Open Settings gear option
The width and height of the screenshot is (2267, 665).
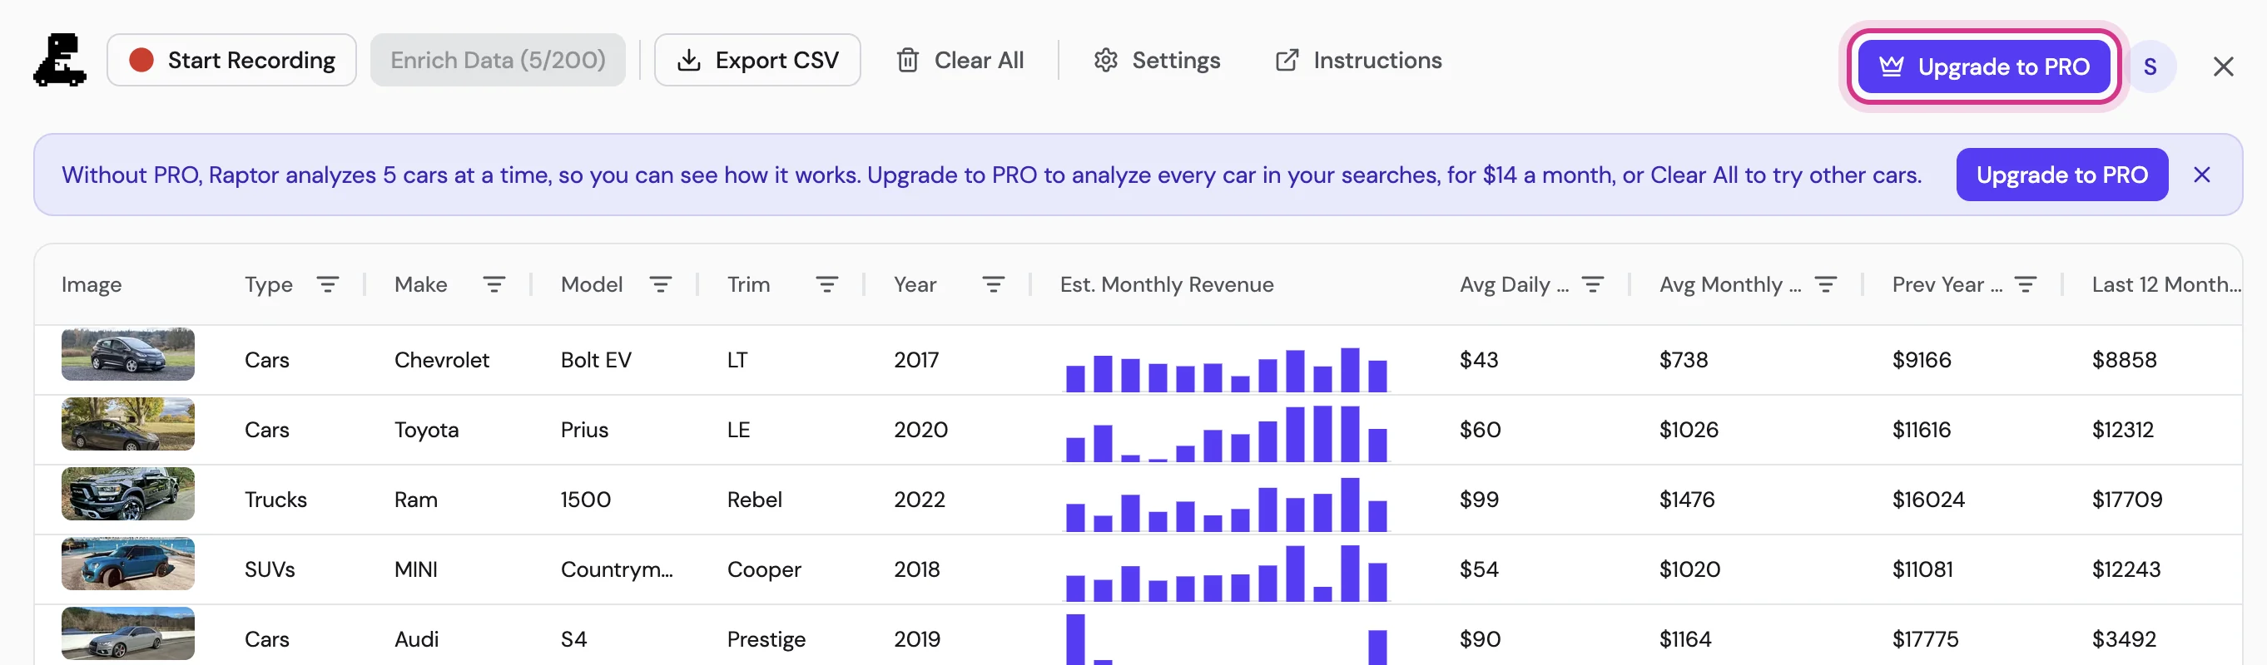(1156, 60)
